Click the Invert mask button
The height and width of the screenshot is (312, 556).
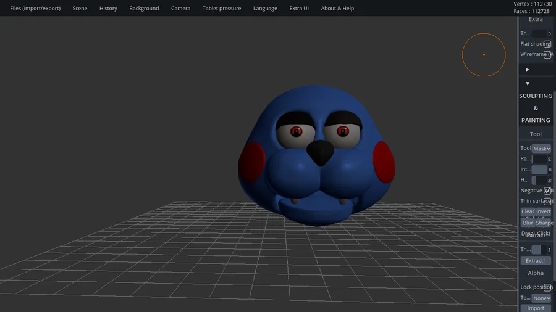(543, 211)
